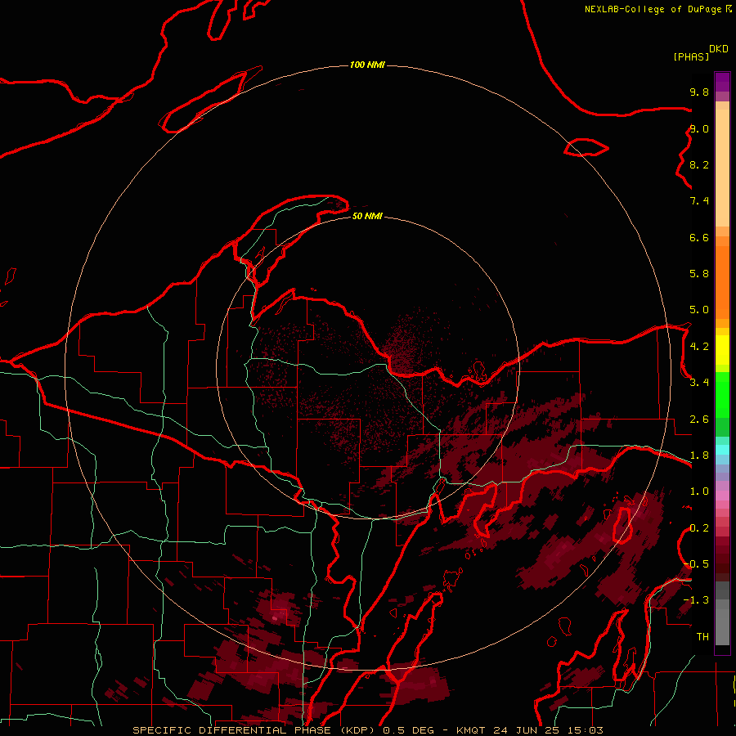Select the 9.0 value on color scale

[x=699, y=128]
